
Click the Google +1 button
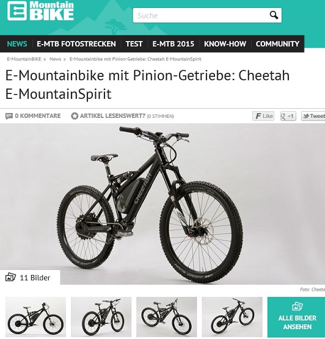(288, 116)
